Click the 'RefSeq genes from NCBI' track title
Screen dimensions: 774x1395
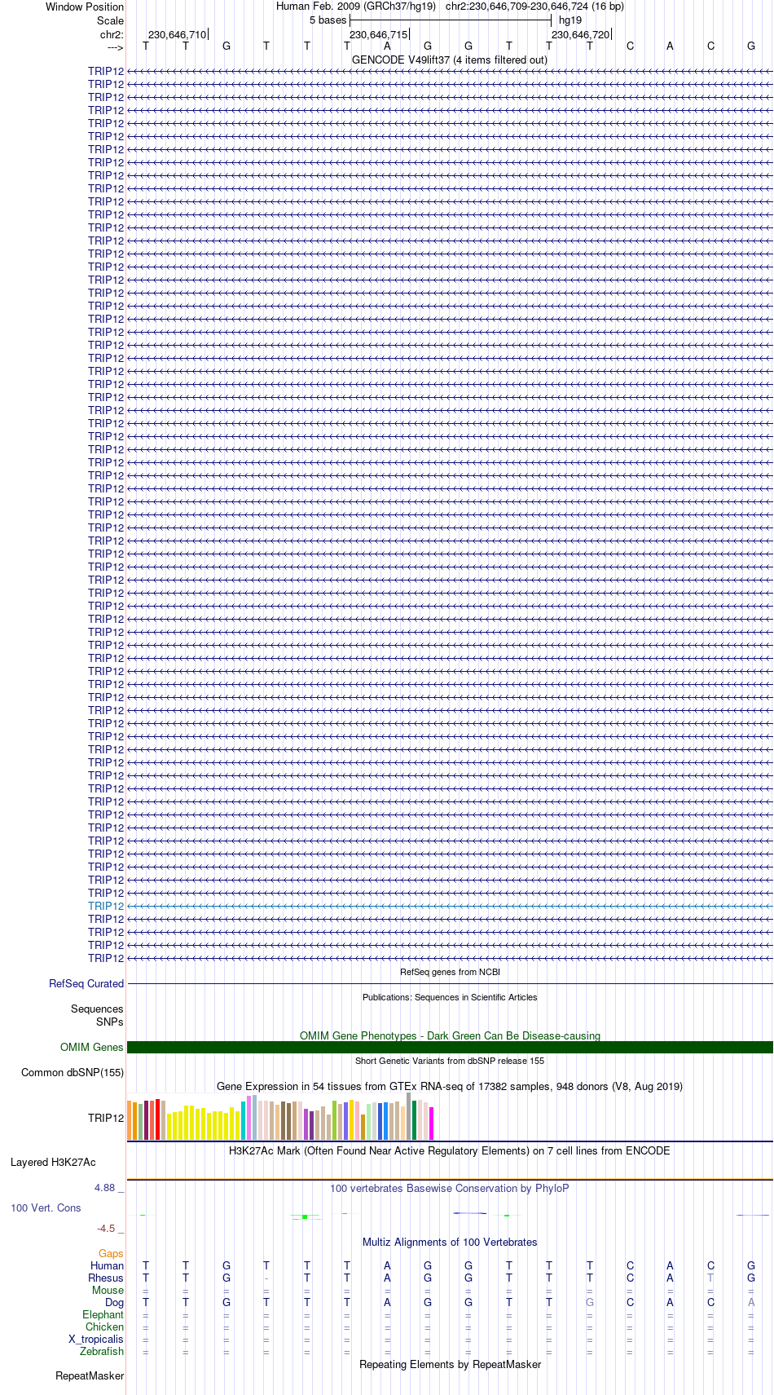coord(450,972)
